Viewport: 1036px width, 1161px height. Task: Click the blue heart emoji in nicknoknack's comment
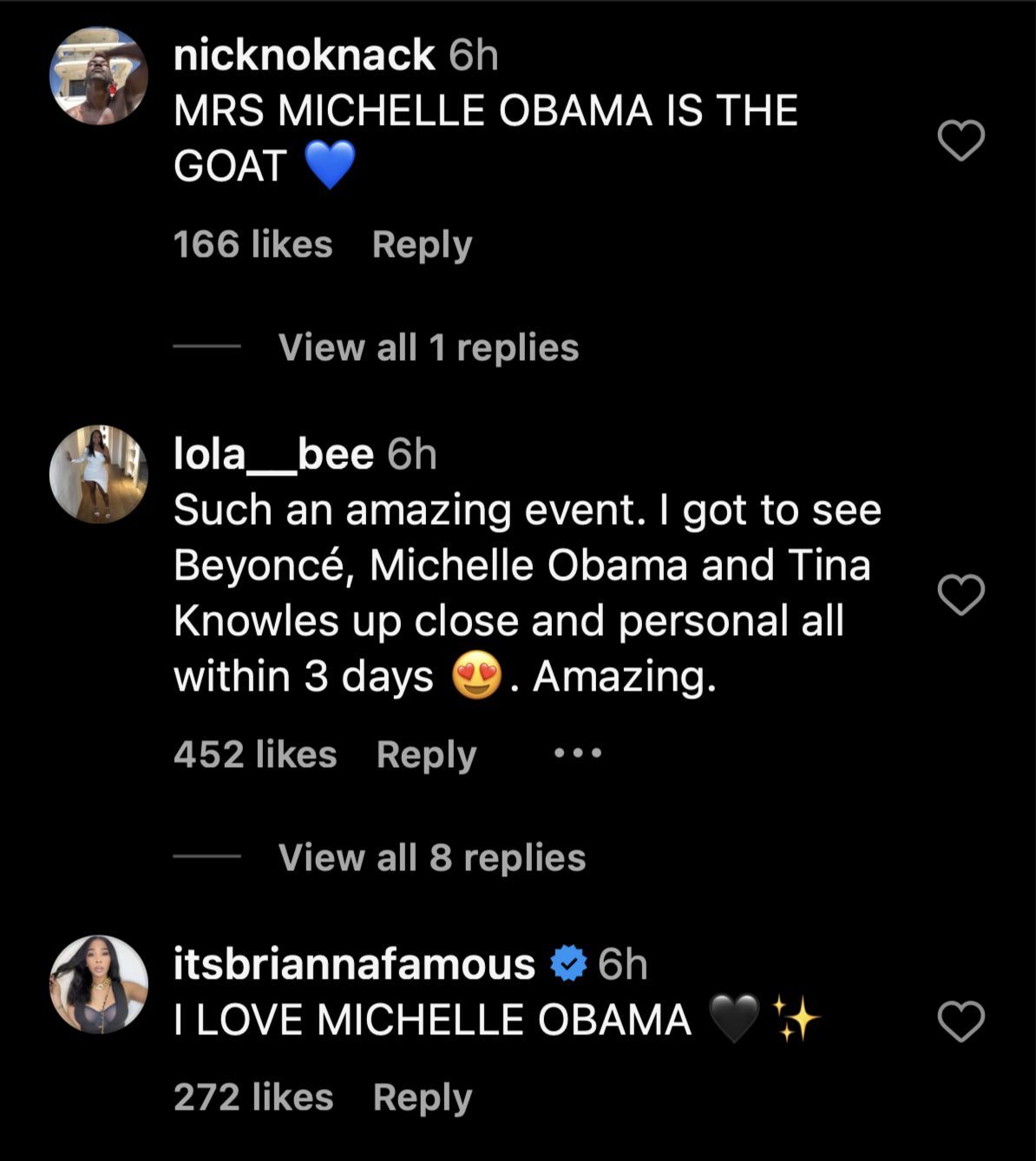coord(331,165)
